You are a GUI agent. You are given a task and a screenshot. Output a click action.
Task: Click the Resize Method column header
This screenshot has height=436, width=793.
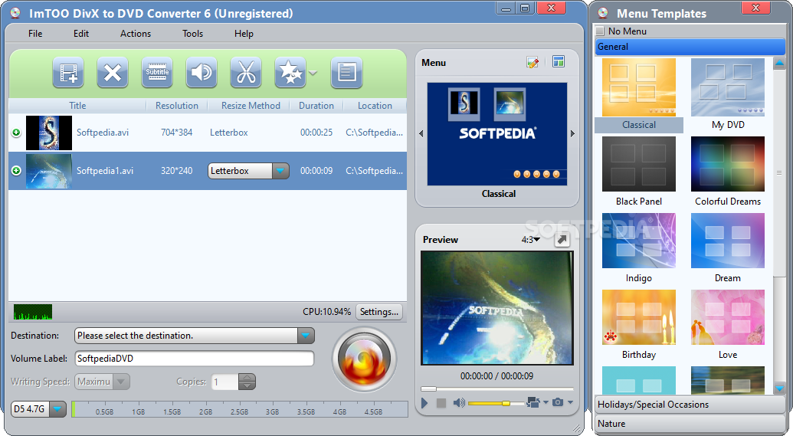coord(251,106)
